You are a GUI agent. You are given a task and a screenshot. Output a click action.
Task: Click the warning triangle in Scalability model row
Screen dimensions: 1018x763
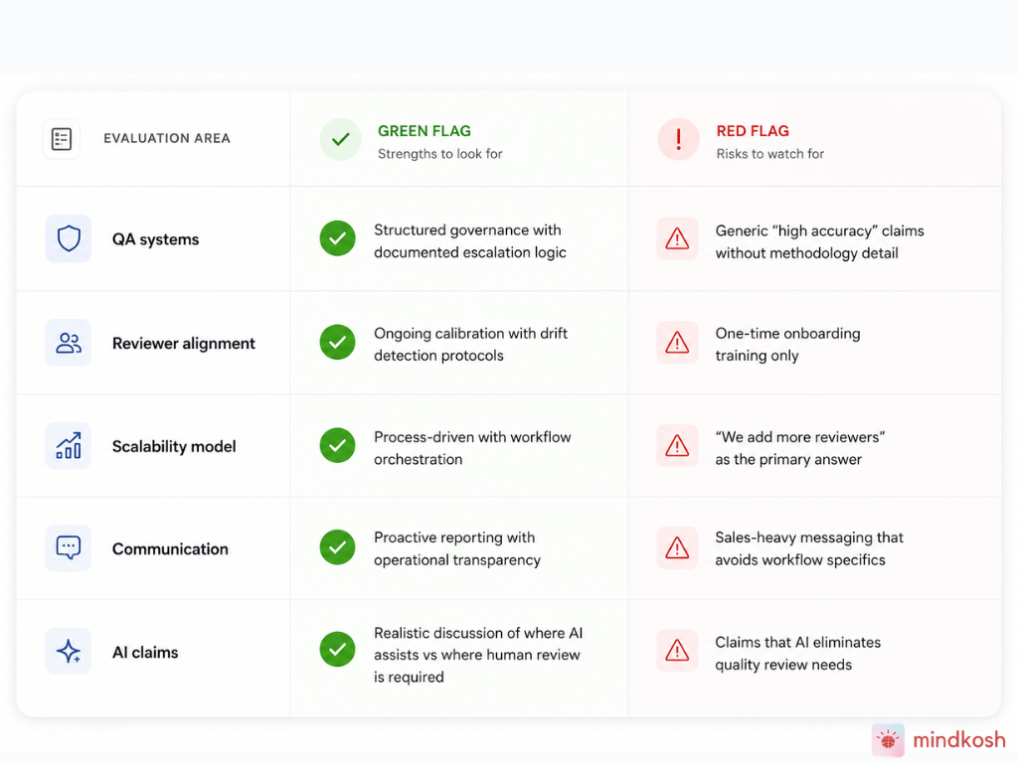677,446
